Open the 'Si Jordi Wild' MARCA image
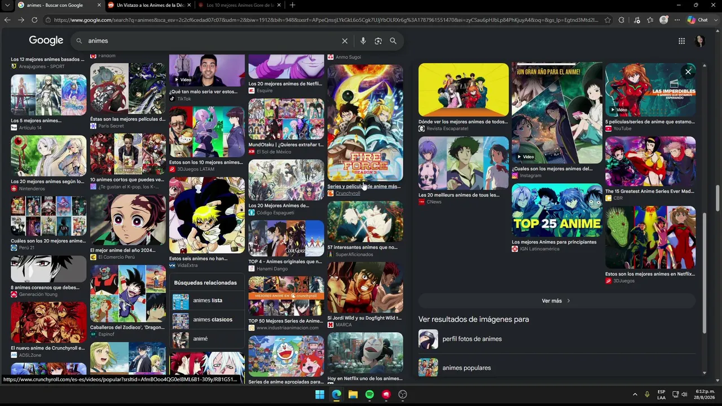Screen dimensions: 722x406 coord(365,288)
